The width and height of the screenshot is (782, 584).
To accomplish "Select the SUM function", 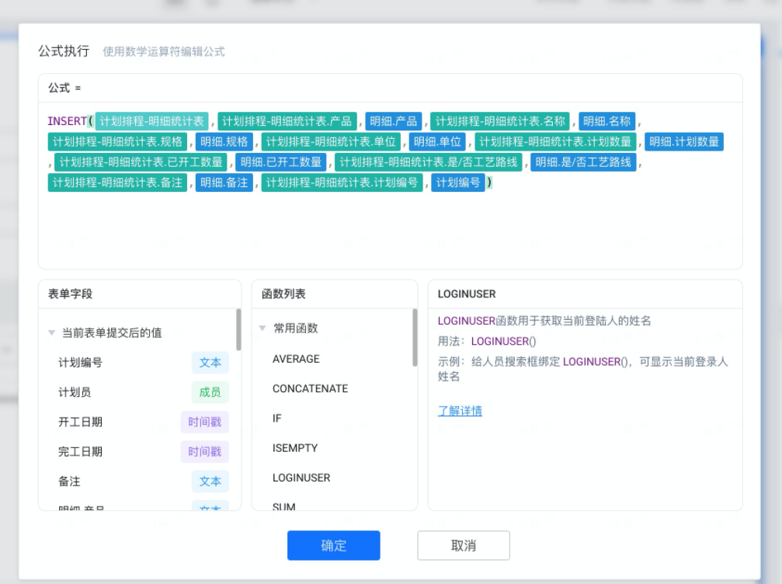I will click(x=283, y=506).
